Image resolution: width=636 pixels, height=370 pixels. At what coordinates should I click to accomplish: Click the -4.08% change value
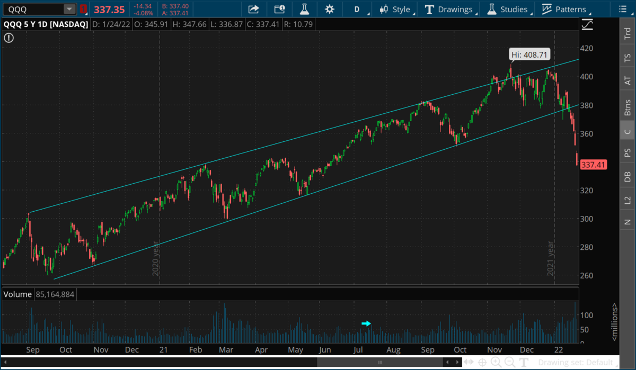point(143,13)
